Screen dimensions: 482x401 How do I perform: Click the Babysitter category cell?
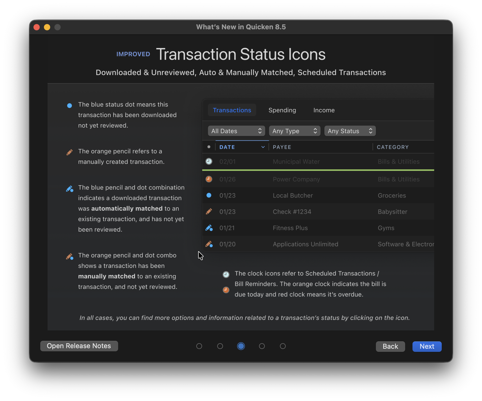pos(393,212)
